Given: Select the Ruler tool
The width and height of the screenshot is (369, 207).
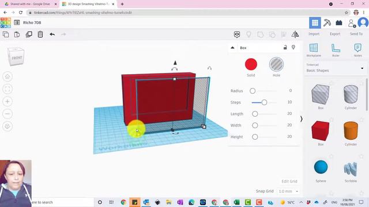Looking at the screenshot, I should tap(336, 50).
